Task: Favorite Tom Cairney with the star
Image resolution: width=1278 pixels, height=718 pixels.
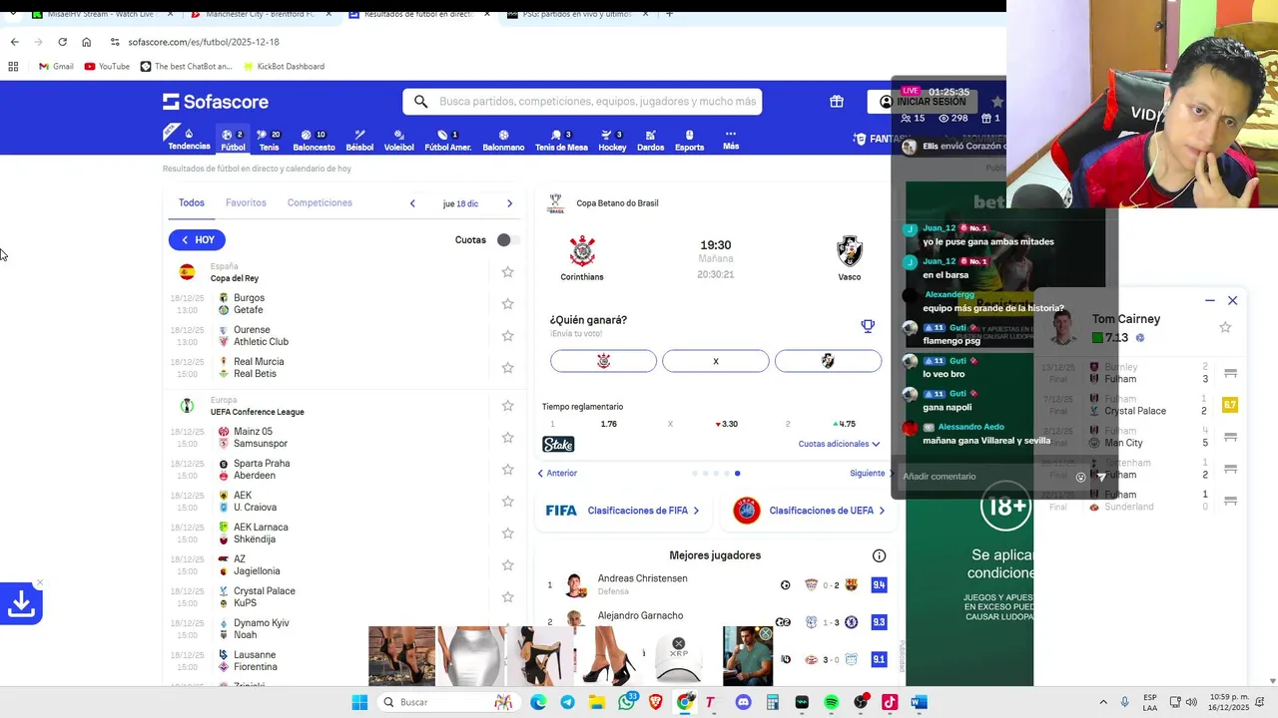Action: point(1225,327)
